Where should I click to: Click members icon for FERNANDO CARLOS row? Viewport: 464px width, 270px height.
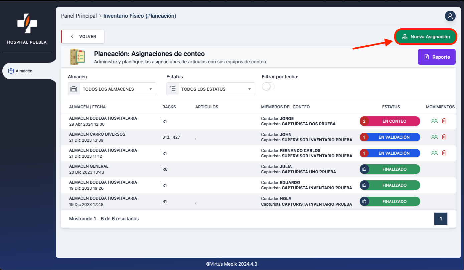[434, 153]
